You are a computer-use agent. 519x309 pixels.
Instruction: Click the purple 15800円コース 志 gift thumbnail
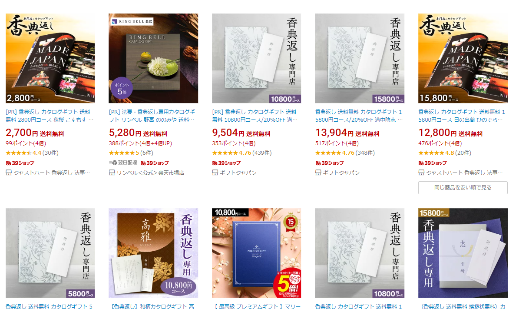pyautogui.click(x=463, y=253)
